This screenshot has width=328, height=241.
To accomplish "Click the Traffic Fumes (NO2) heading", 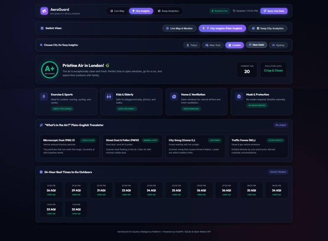I will [x=244, y=140].
